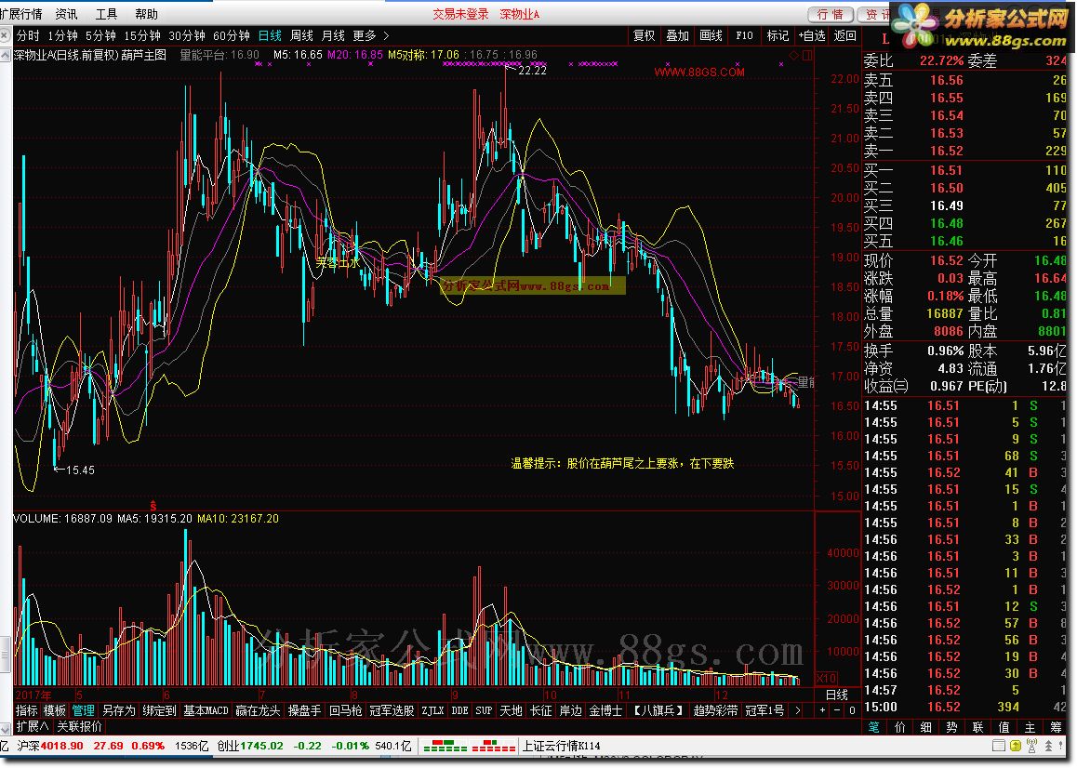The height and width of the screenshot is (768, 1077).
Task: Expand more periods via 更多
Action: pyautogui.click(x=364, y=35)
